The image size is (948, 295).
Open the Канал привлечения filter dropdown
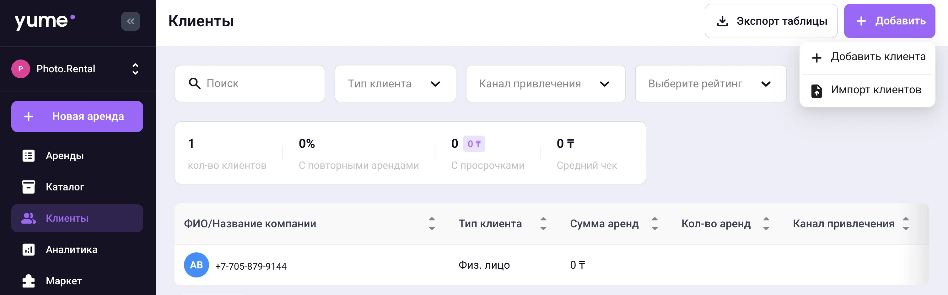tap(545, 84)
